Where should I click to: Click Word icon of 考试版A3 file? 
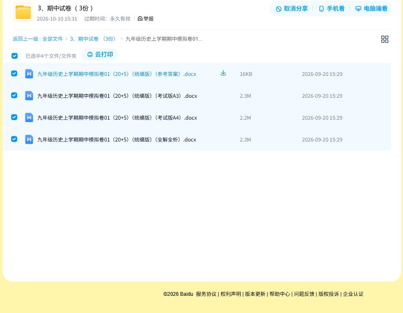pos(29,96)
